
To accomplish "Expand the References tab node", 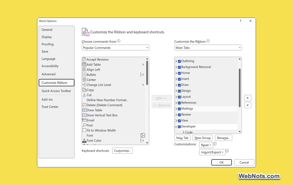I will point(176,103).
